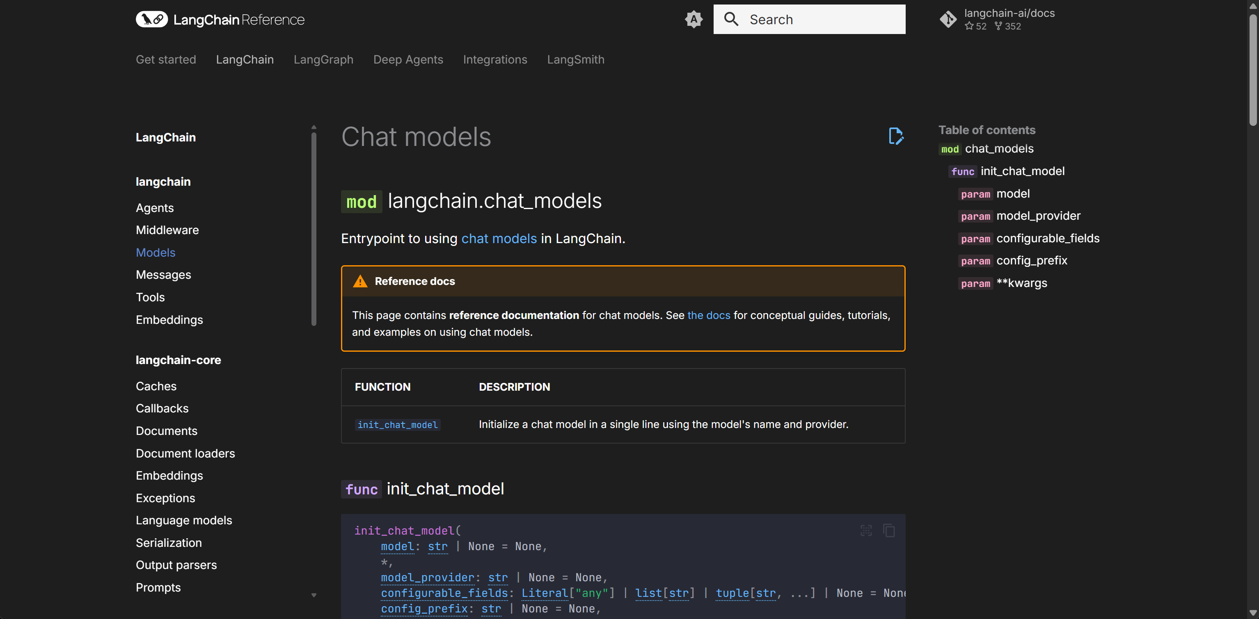
Task: Open the Integrations tab
Action: point(495,59)
